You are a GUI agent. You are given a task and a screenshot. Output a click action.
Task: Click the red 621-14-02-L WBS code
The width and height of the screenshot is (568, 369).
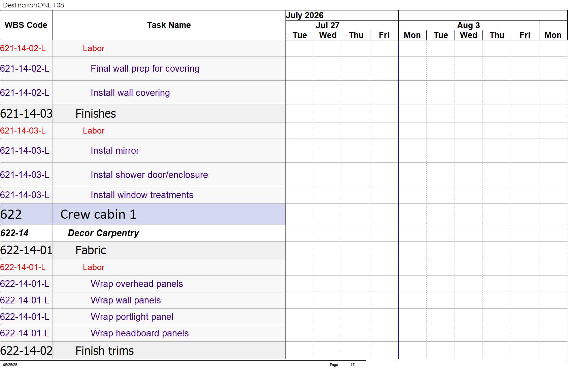tap(23, 48)
